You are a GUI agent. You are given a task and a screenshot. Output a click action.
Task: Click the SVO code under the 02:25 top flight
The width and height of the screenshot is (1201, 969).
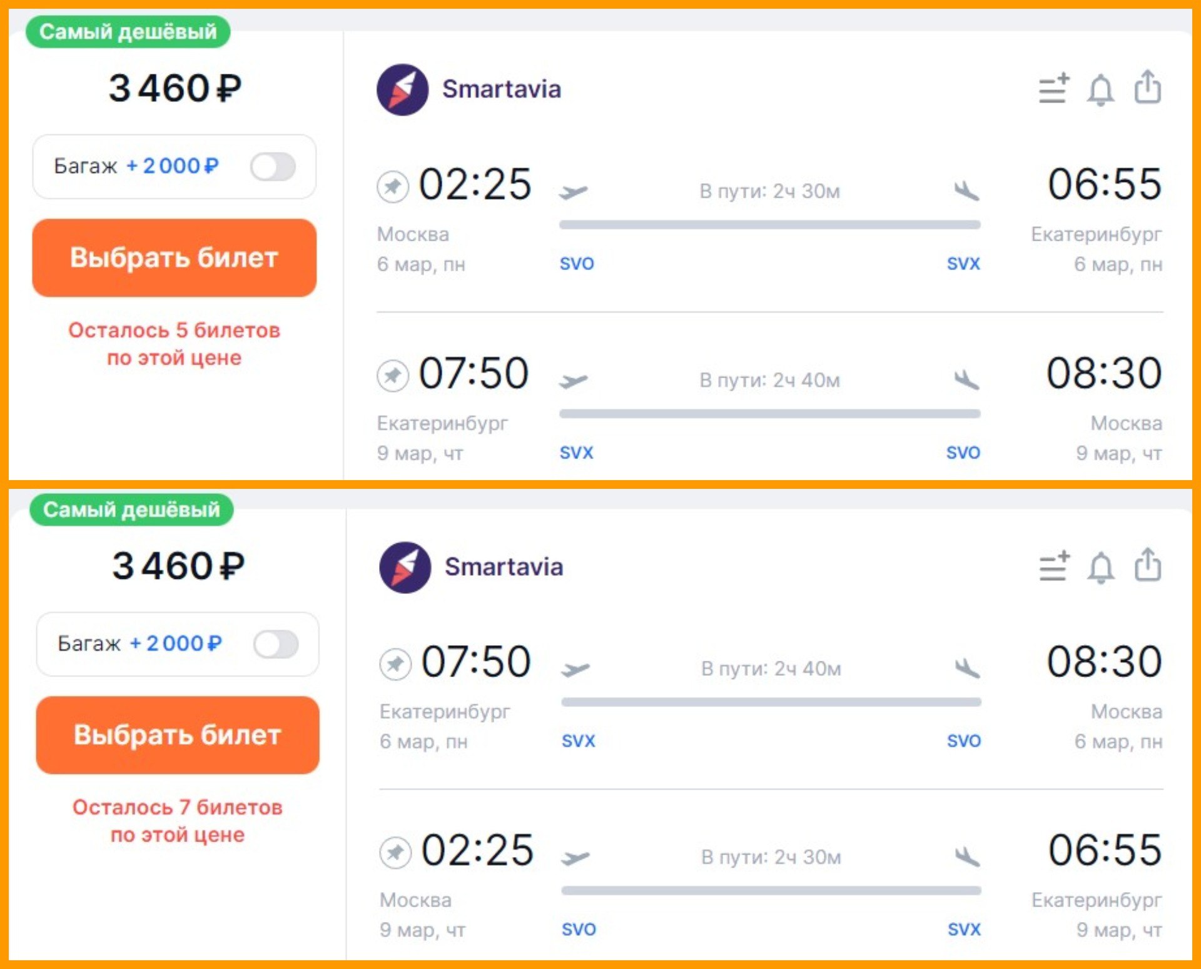pyautogui.click(x=577, y=264)
